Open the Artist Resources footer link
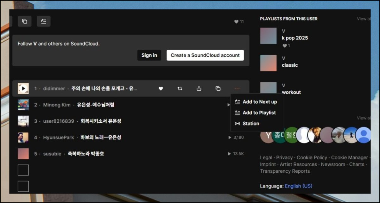This screenshot has height=203, width=380. (298, 164)
